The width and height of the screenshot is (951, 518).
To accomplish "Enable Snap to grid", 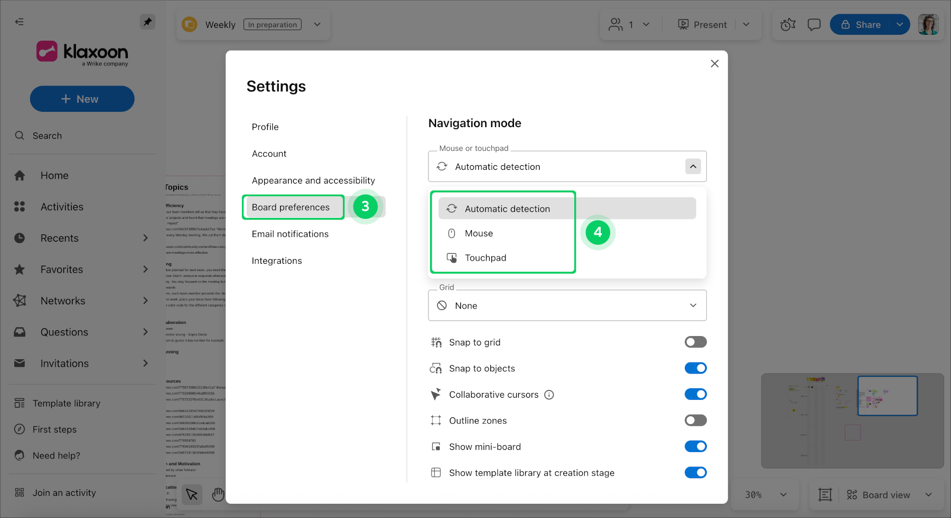I will (695, 342).
